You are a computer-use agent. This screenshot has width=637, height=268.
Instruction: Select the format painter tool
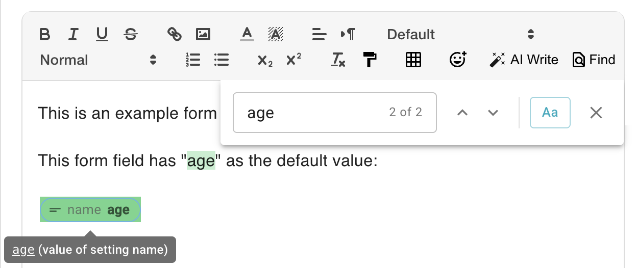(370, 60)
